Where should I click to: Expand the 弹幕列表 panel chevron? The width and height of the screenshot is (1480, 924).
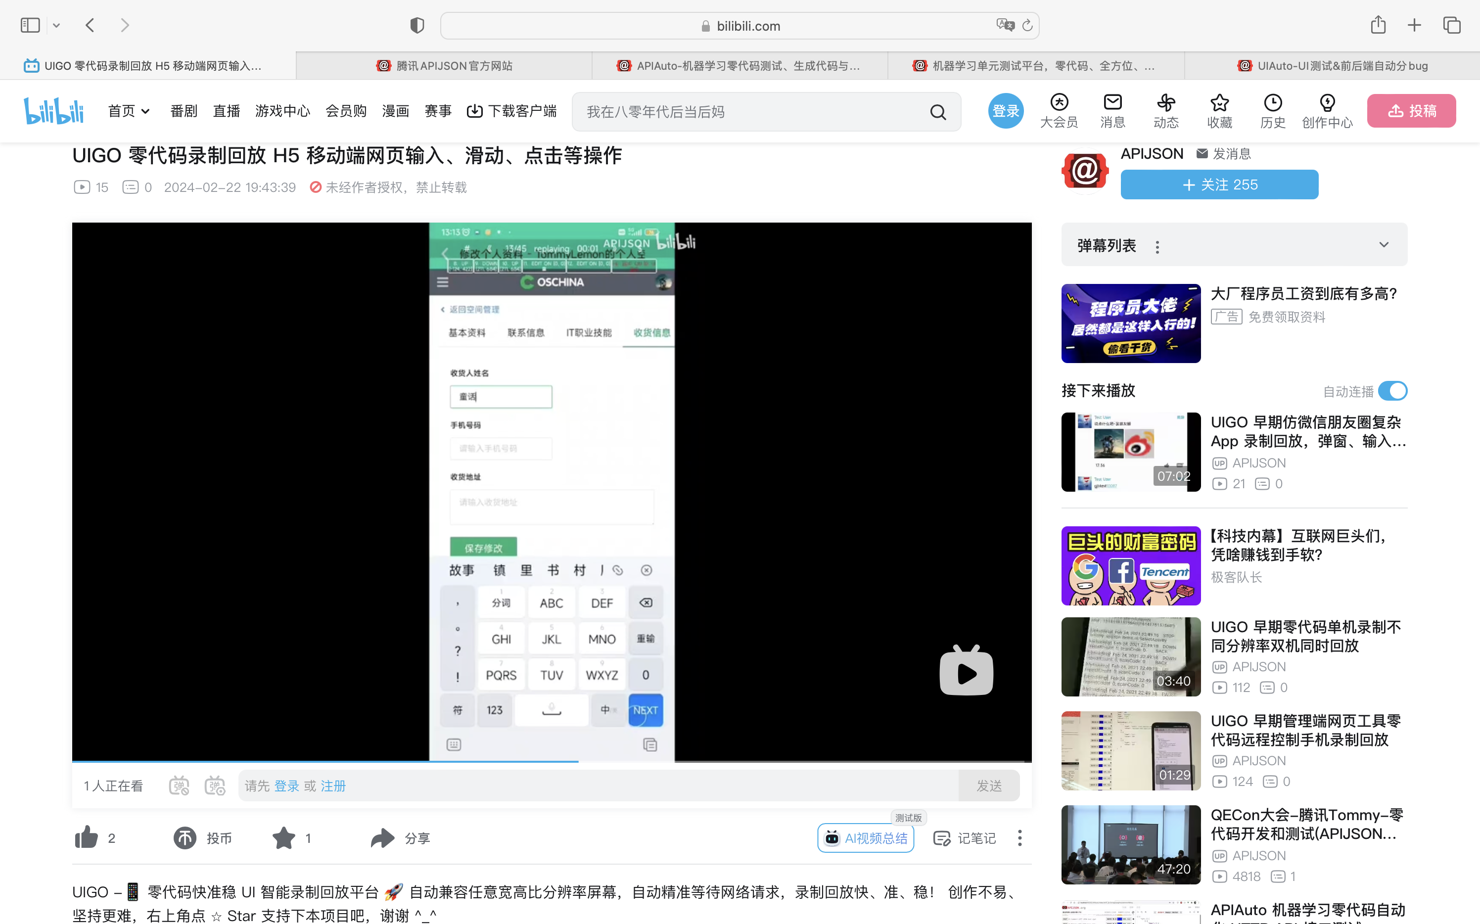point(1384,245)
